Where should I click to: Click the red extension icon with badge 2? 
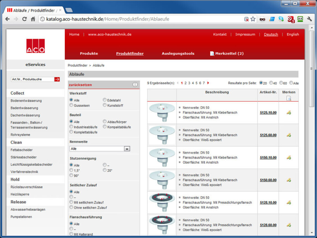tap(291, 19)
